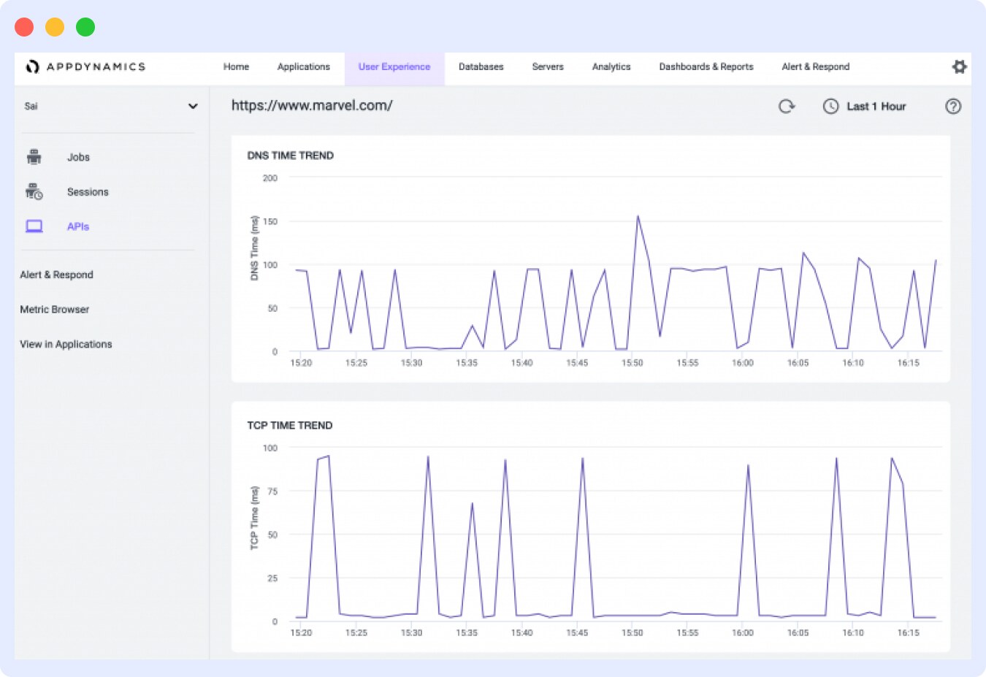Refresh the metrics data
This screenshot has width=986, height=677.
pyautogui.click(x=787, y=107)
